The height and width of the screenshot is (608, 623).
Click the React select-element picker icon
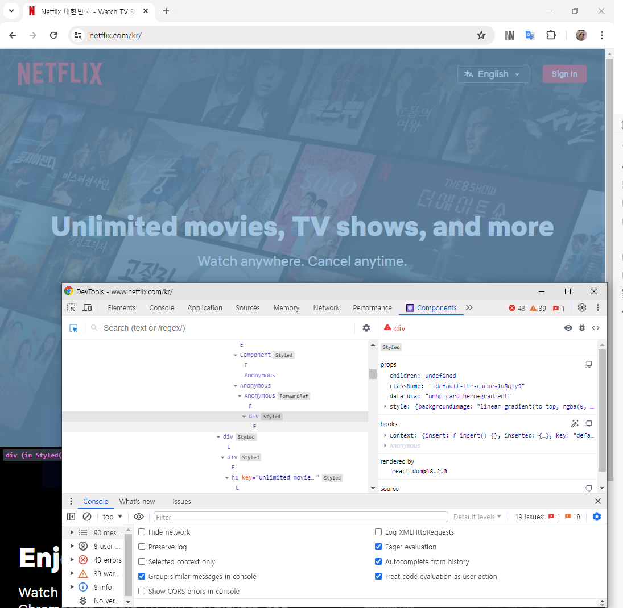74,328
